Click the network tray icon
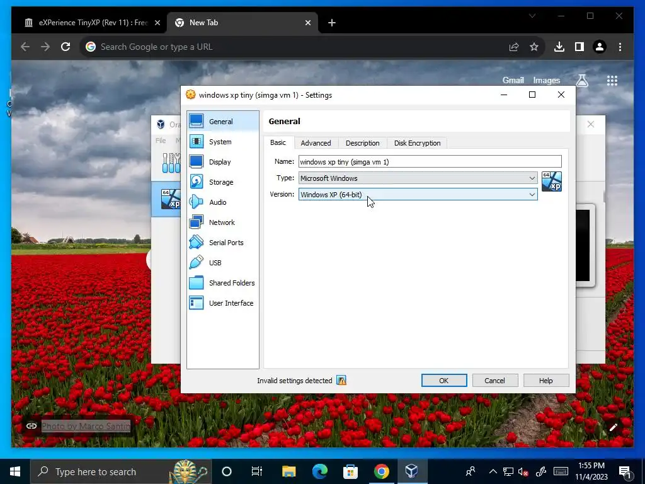 click(508, 471)
